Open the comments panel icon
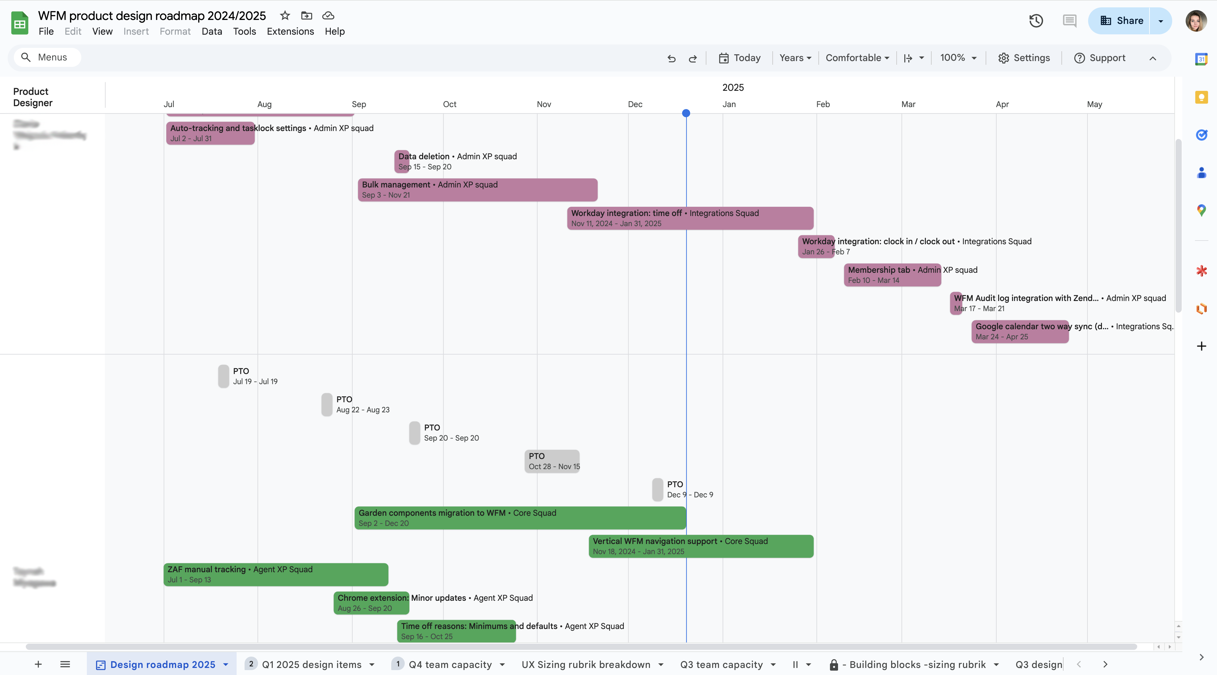Screen dimensions: 1217x675 1070,21
